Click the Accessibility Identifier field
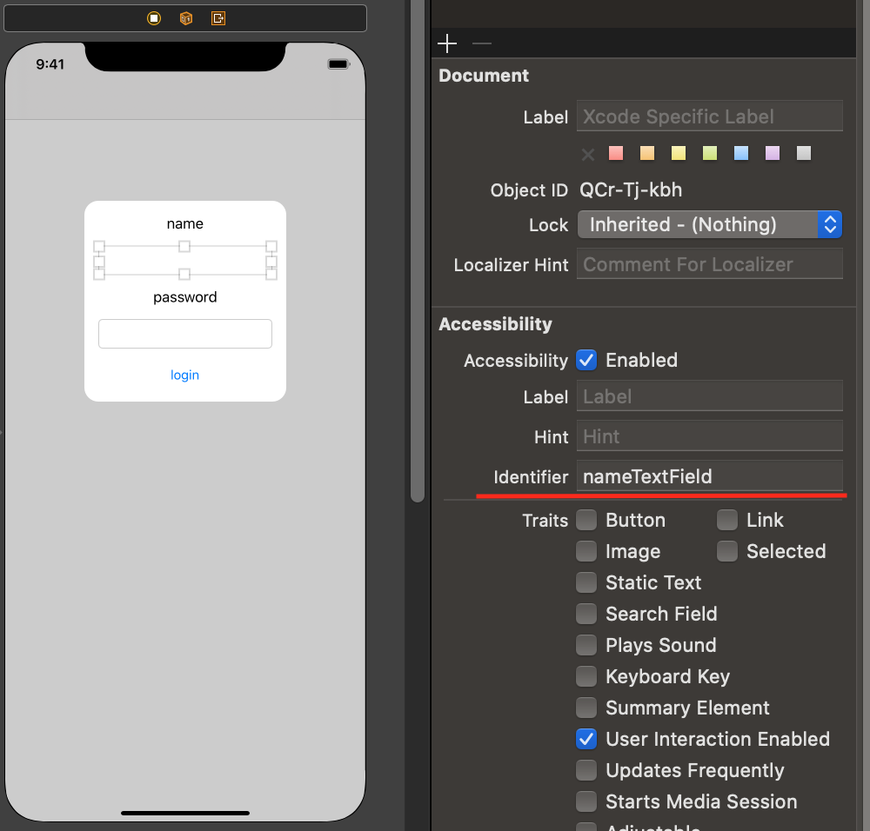This screenshot has height=831, width=870. tap(709, 476)
